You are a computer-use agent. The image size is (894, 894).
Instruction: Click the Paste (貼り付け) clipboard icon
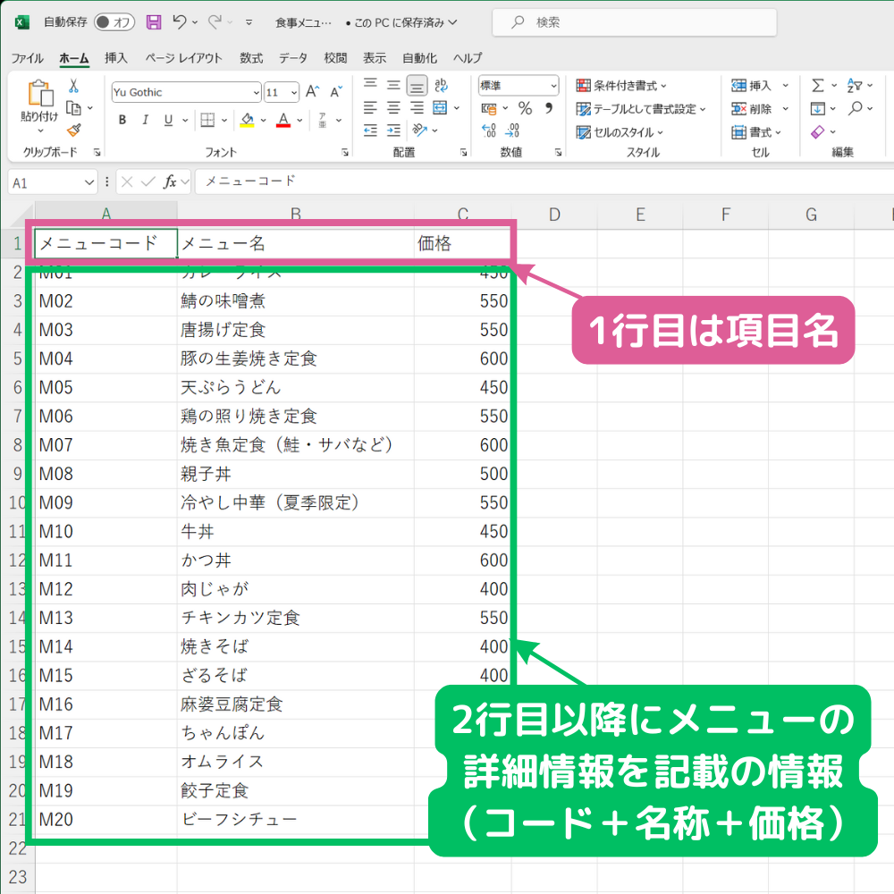click(40, 93)
